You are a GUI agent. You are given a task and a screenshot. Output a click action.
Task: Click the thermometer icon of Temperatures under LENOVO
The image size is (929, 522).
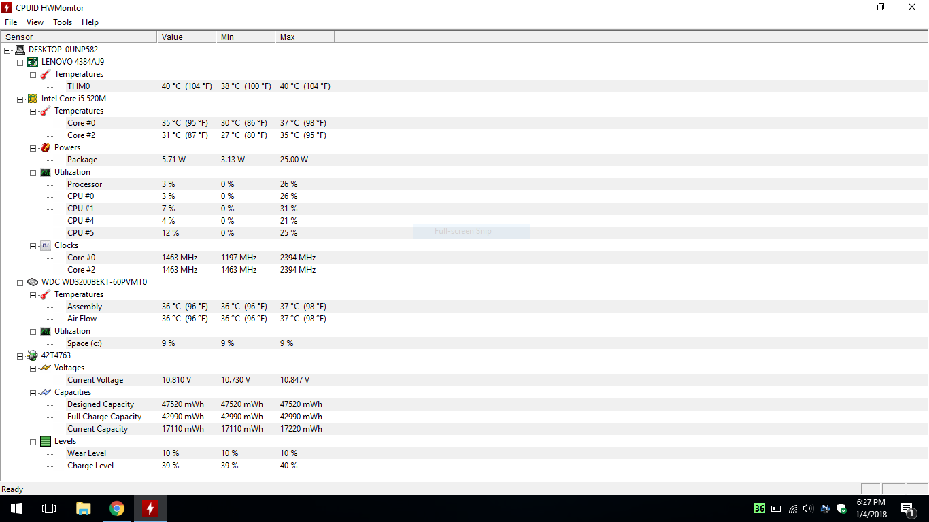[x=46, y=74]
